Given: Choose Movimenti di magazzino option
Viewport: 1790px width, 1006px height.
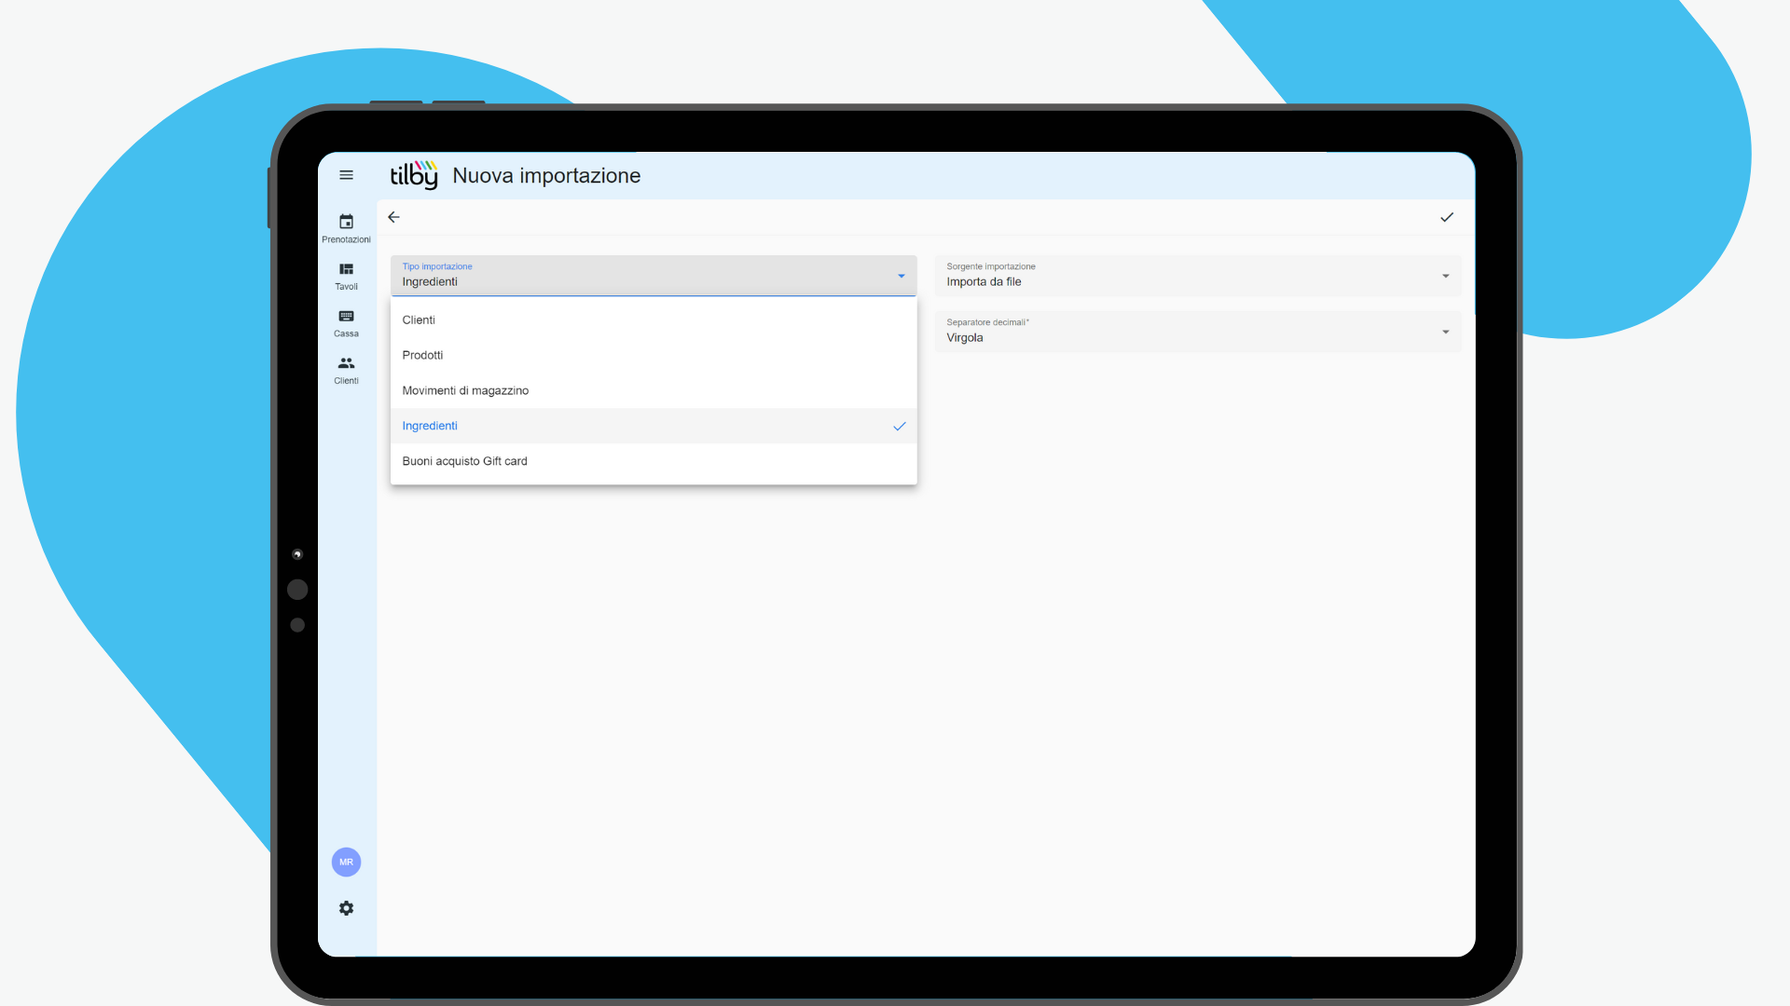Looking at the screenshot, I should [x=654, y=390].
